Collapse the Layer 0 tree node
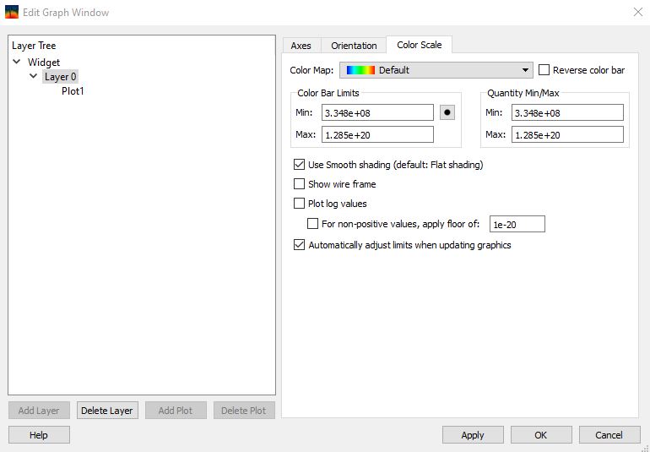650x452 pixels. tap(34, 77)
